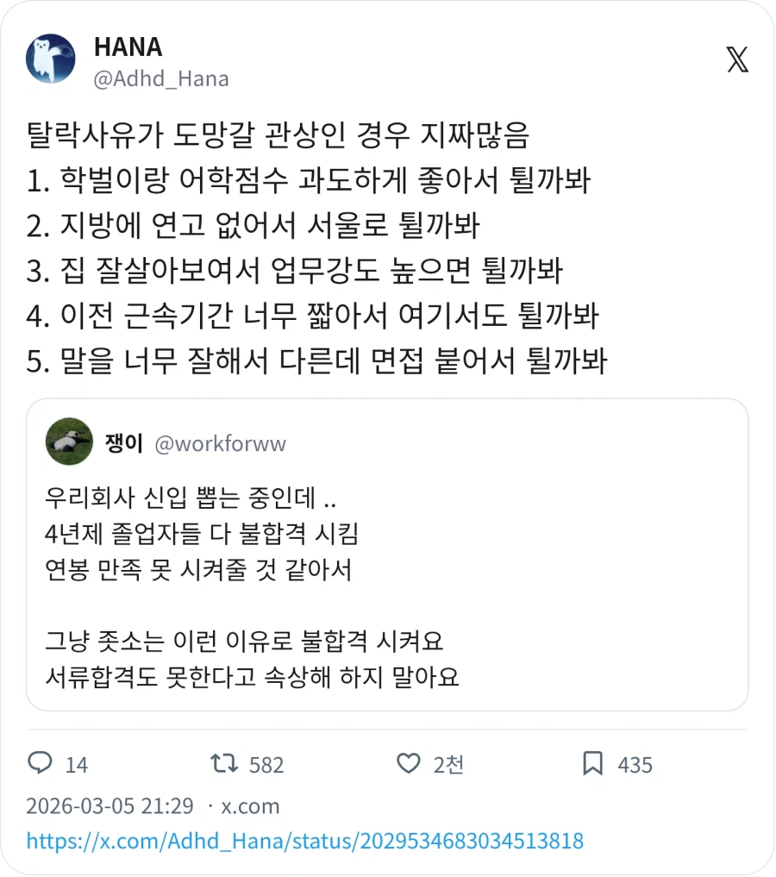Open the status link at the bottom
776x877 pixels.
point(302,838)
